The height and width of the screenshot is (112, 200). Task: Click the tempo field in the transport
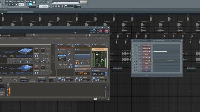click(x=22, y=5)
